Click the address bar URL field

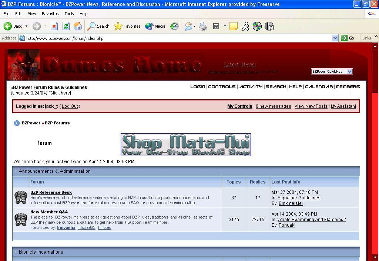coord(179,38)
